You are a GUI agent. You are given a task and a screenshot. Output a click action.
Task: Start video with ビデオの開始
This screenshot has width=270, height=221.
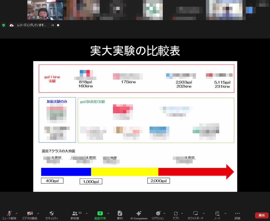pos(30,215)
